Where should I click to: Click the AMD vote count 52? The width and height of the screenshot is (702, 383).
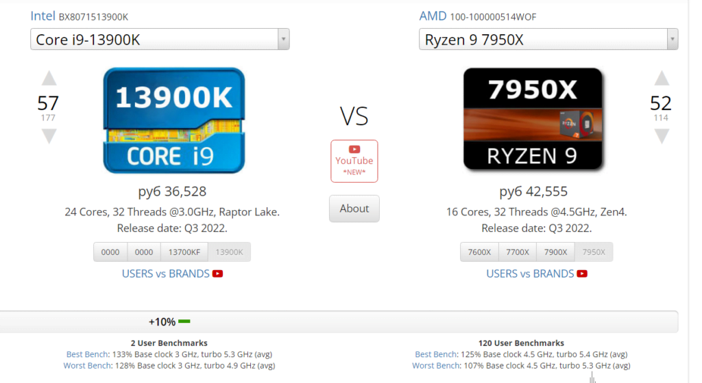pos(661,103)
